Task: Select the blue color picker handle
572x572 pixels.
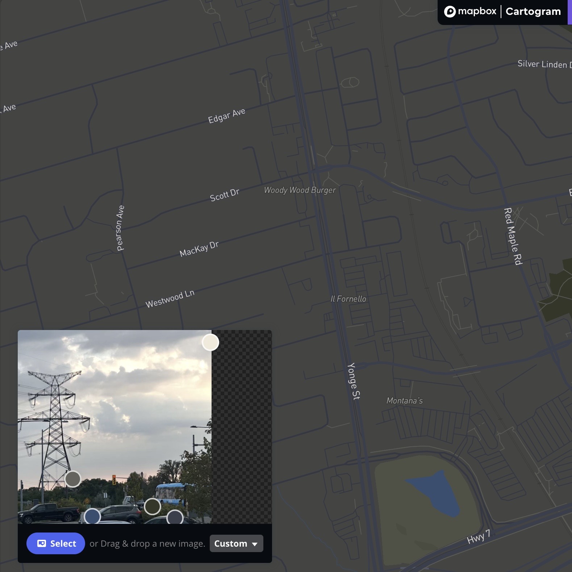Action: [x=92, y=516]
